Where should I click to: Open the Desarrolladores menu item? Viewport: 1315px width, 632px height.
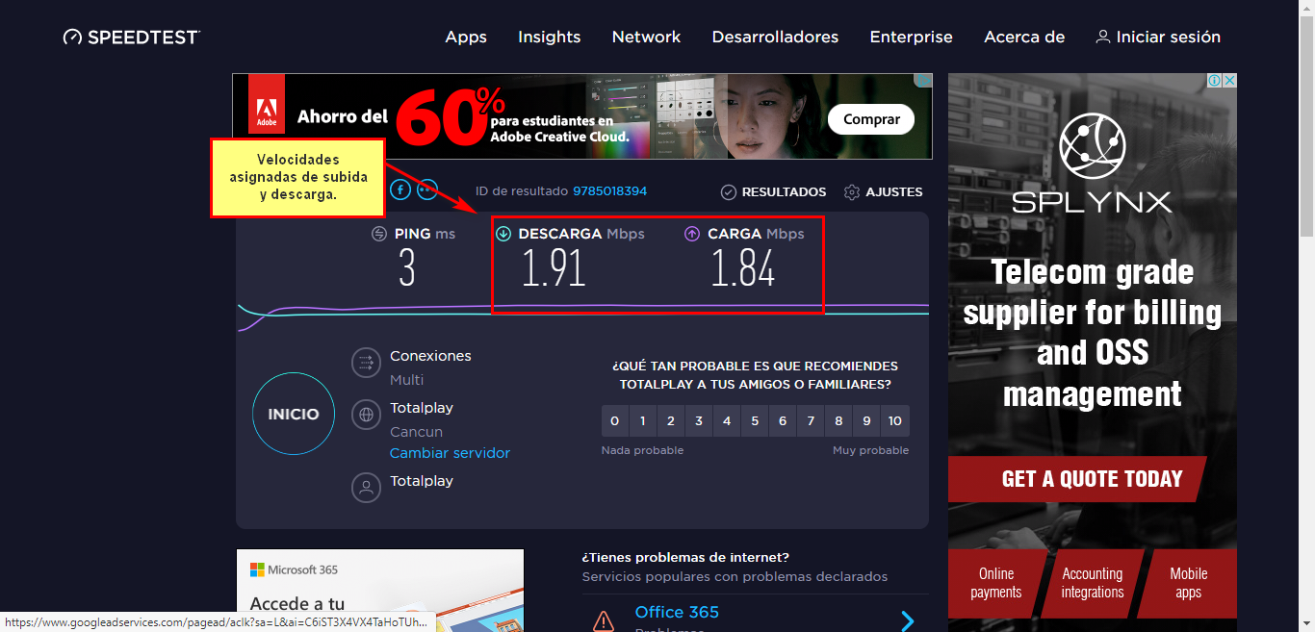pyautogui.click(x=775, y=38)
